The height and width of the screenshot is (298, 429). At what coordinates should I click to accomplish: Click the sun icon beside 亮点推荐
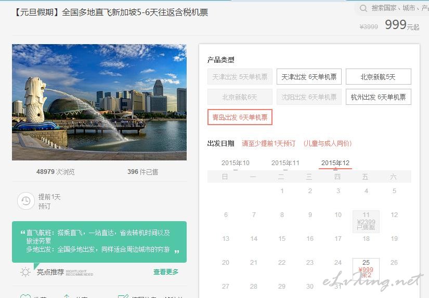click(x=25, y=272)
